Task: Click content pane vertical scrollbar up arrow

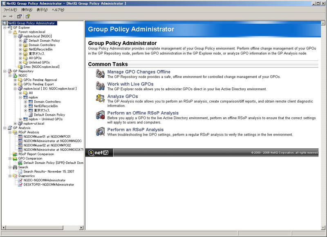Action: pyautogui.click(x=323, y=23)
